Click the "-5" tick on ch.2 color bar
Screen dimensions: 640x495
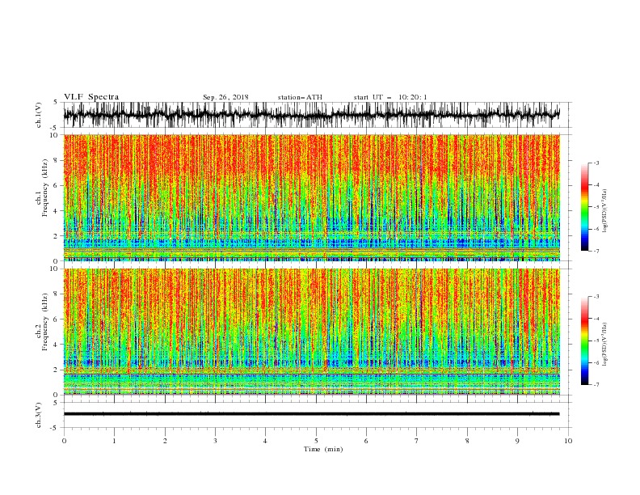click(596, 341)
